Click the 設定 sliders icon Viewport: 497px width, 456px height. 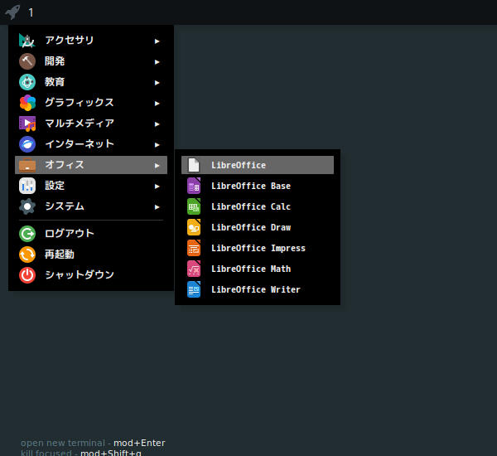click(x=27, y=186)
